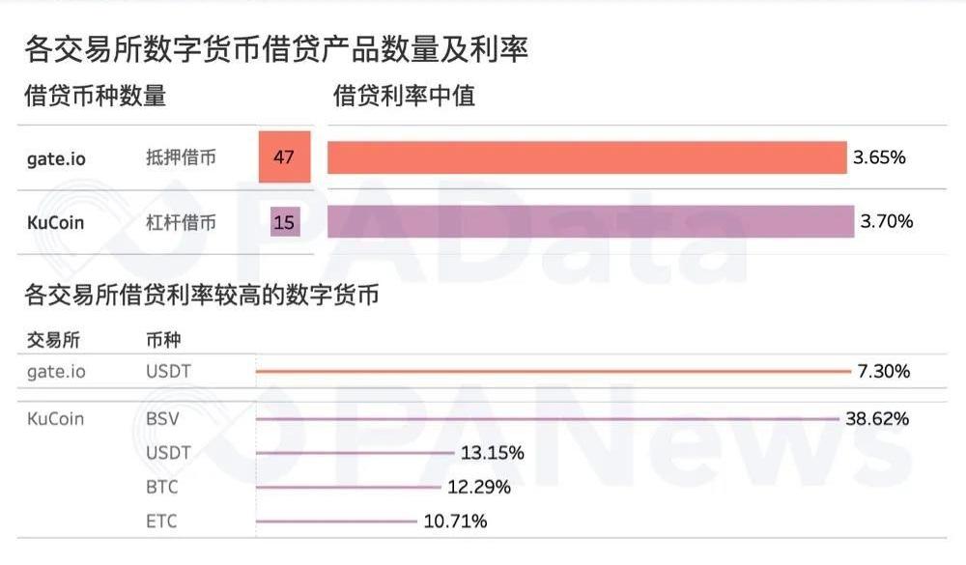Click the 交易所 column header
The height and width of the screenshot is (565, 966).
click(52, 340)
